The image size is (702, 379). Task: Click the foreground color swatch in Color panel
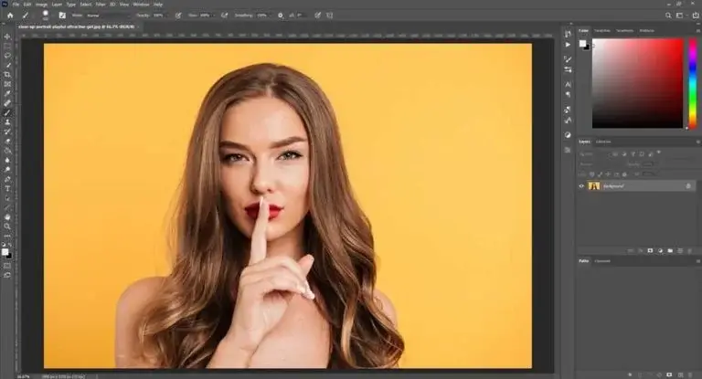click(582, 44)
